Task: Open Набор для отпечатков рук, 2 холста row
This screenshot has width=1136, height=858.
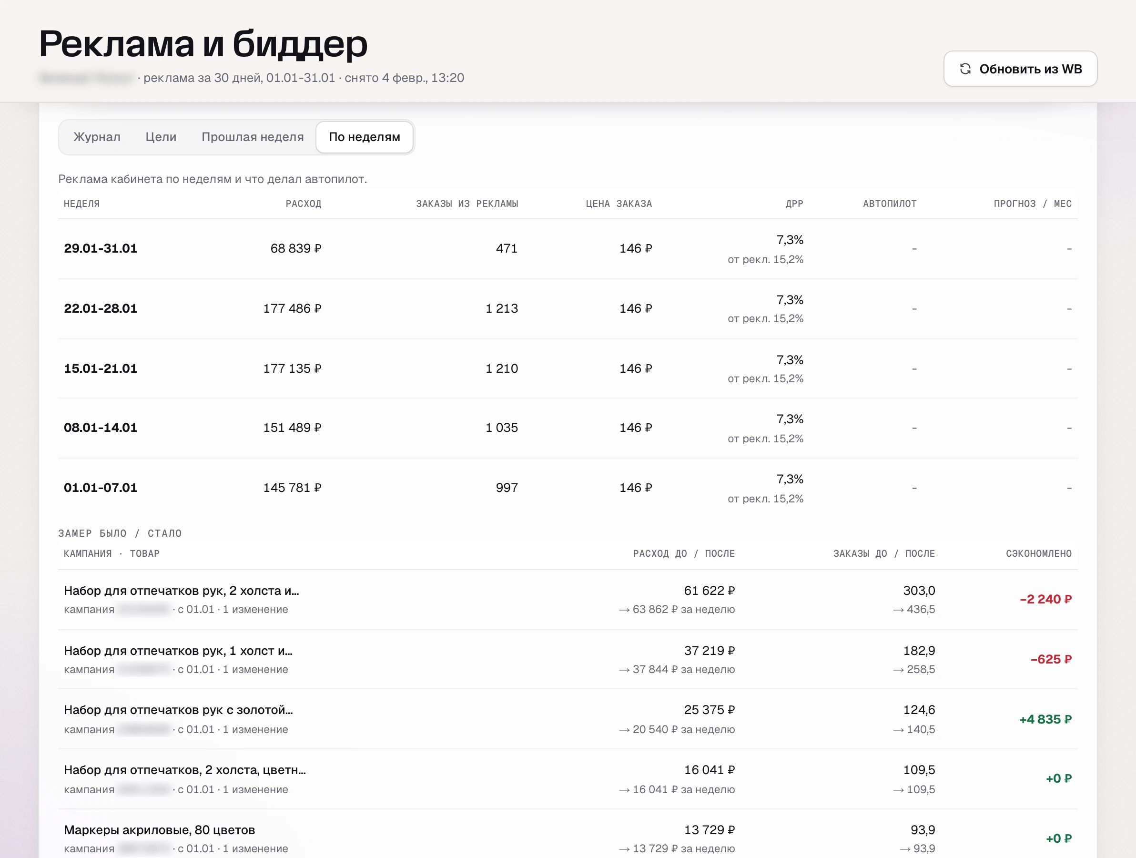Action: coord(568,600)
